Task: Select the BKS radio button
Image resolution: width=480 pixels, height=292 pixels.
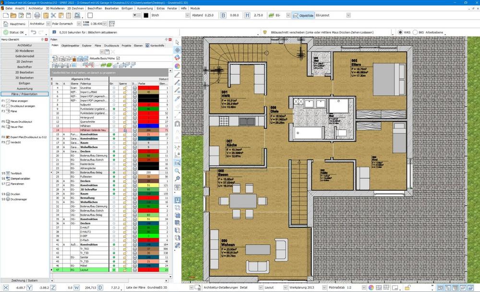Action: [414, 32]
